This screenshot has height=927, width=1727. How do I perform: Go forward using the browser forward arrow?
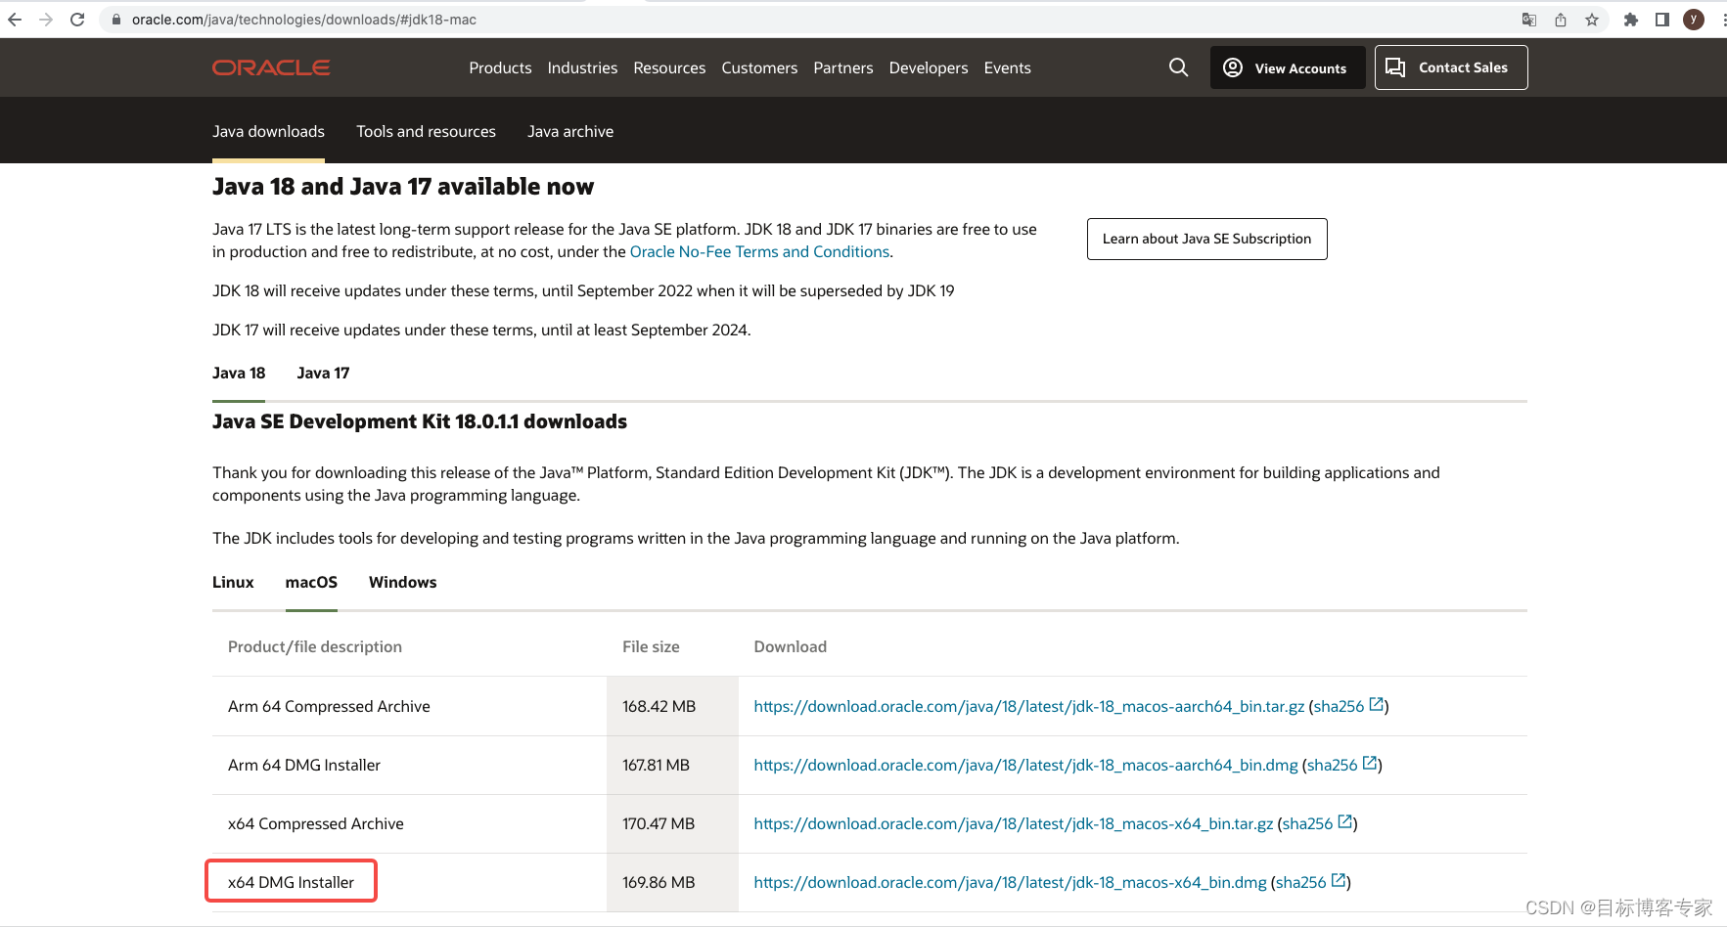[46, 20]
